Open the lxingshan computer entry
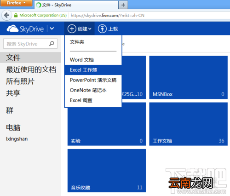 (17, 139)
